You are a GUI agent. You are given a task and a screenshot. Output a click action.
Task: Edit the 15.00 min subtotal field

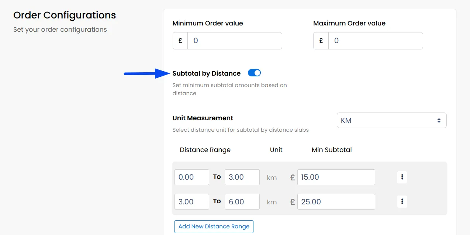point(336,177)
